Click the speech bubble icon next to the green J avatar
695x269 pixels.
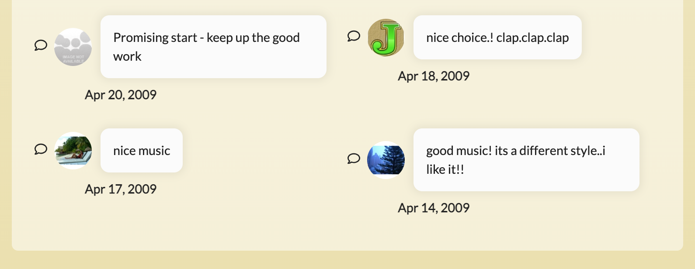353,36
